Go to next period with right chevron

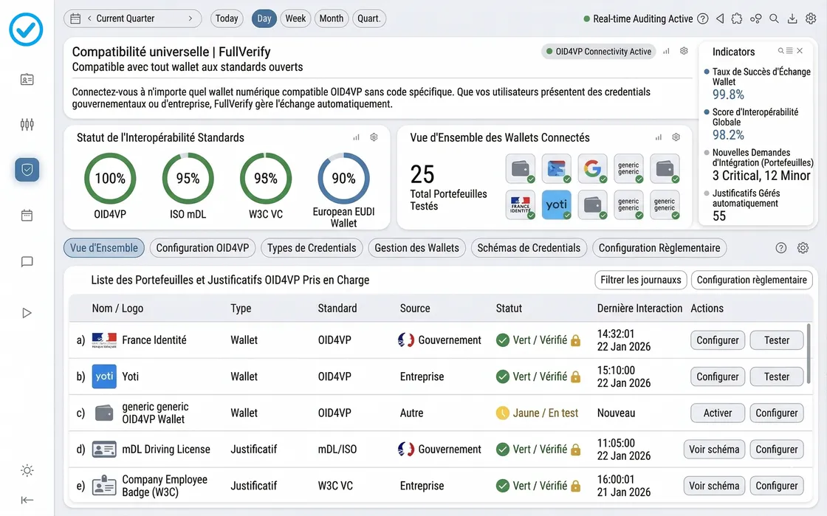[x=191, y=18]
